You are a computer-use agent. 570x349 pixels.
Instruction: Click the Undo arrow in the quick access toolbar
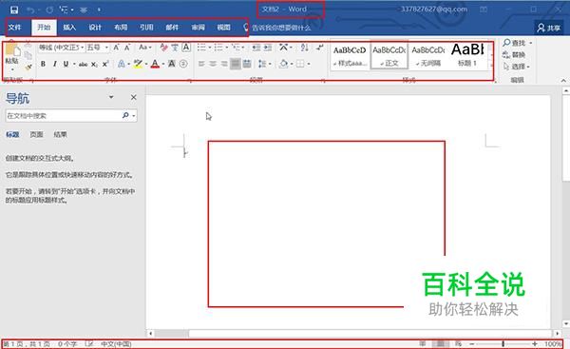(30, 10)
